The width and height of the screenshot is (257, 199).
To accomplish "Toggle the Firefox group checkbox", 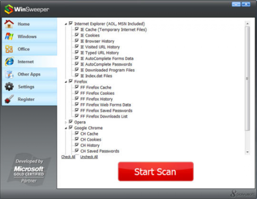I will point(71,81).
